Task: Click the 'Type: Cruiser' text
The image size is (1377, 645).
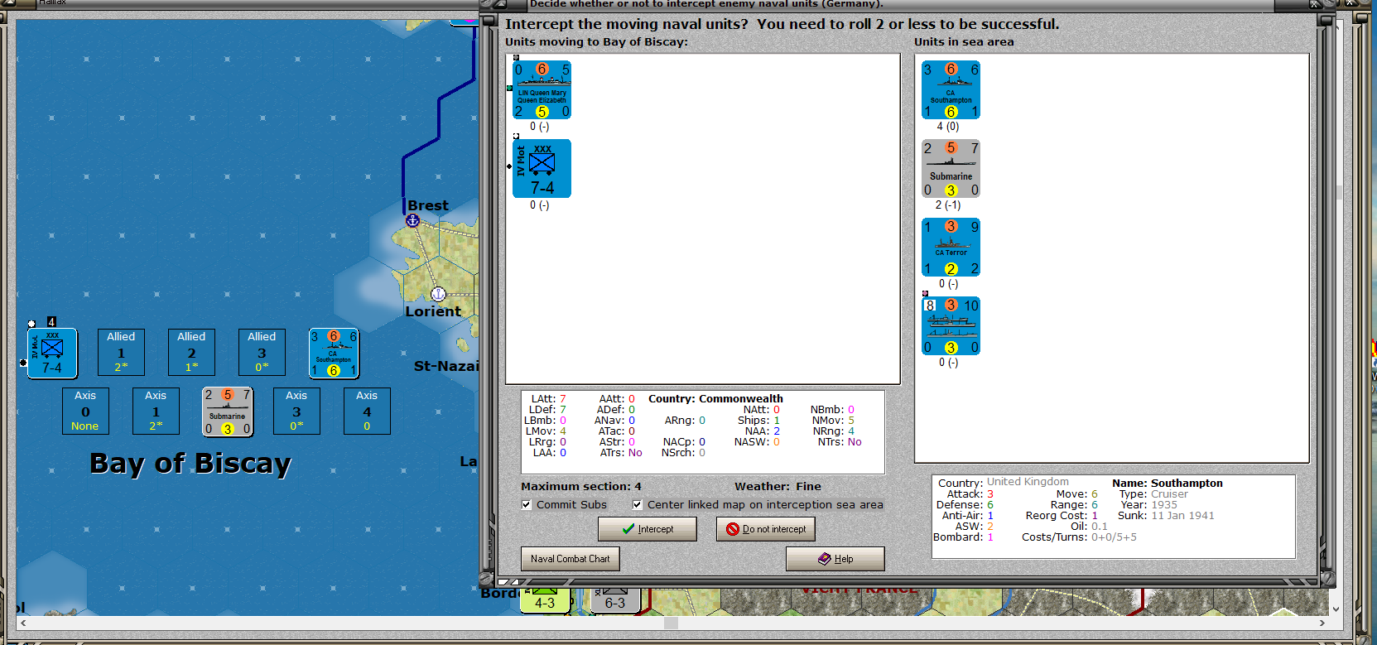Action: pos(1153,494)
